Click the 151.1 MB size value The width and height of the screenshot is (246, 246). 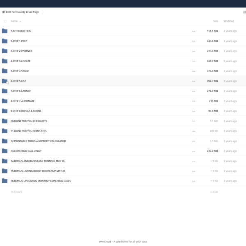point(212,31)
